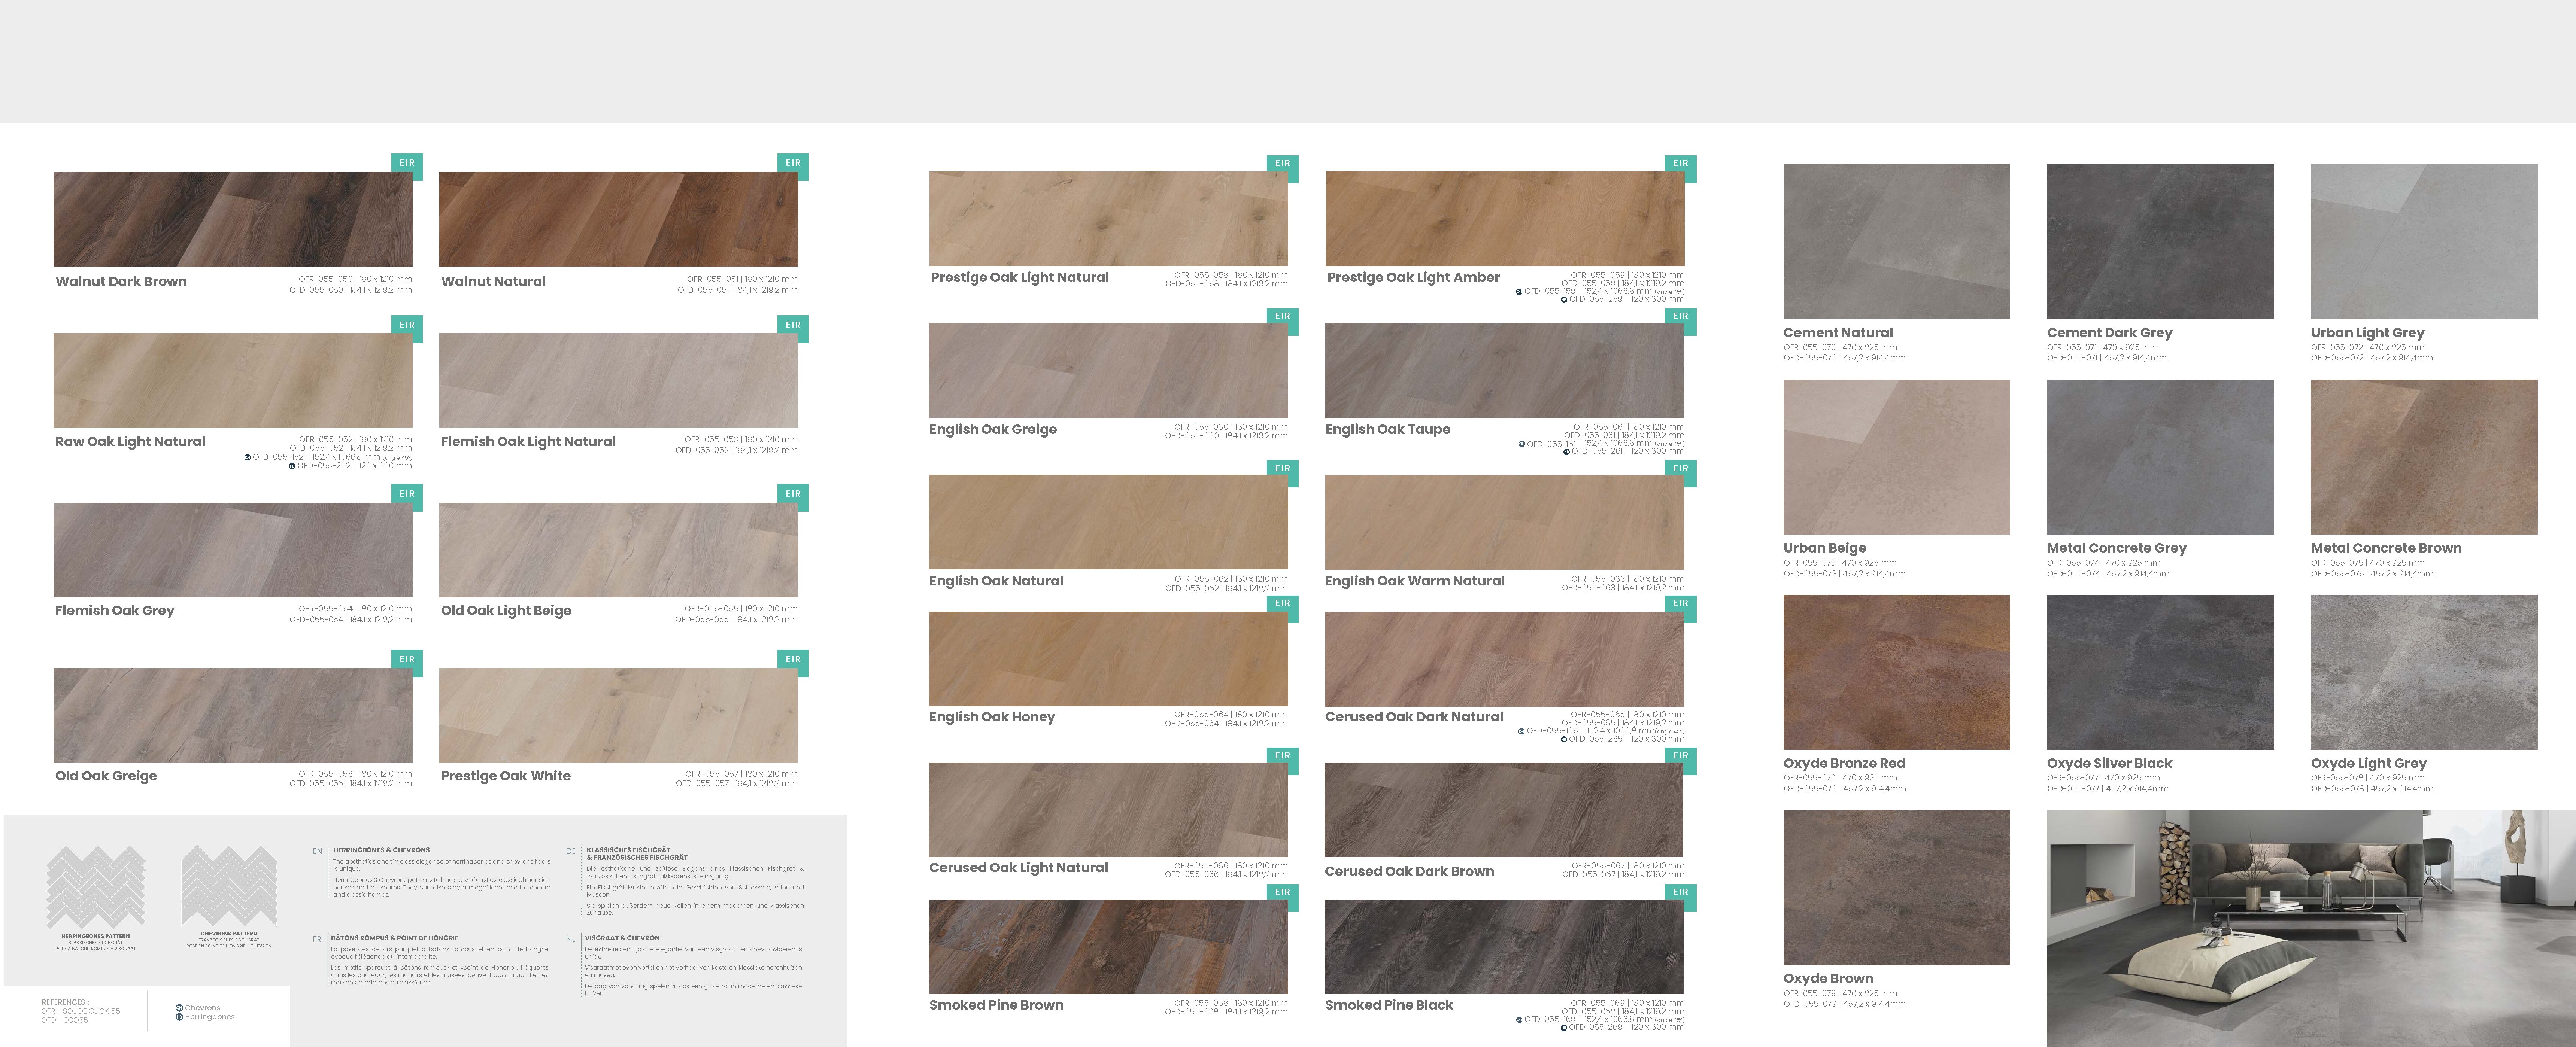Open the living room interior photo

(2311, 928)
